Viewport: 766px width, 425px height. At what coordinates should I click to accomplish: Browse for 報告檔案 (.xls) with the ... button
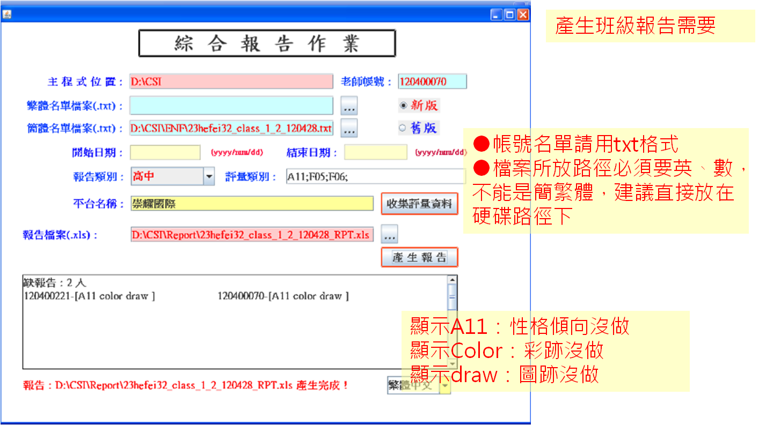tap(390, 234)
